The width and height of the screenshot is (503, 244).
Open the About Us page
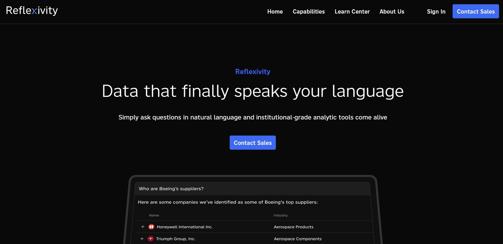point(392,12)
